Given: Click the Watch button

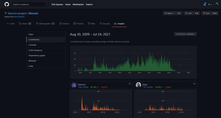Looking at the screenshot, I should (169, 13).
